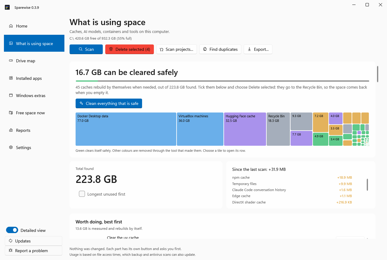Viewport: 387px width, 260px height.
Task: Choose the Hugging Face cache tile
Action: coord(245,129)
